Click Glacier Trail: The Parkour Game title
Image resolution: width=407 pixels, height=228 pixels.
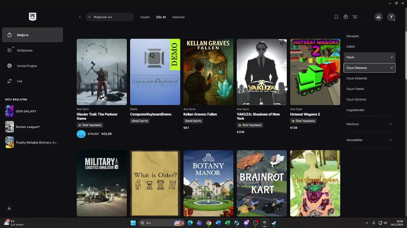point(97,116)
